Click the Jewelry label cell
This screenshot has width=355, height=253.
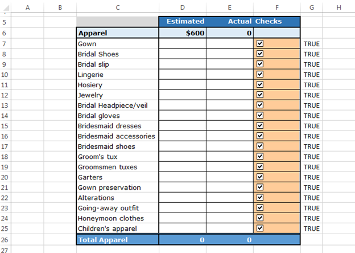point(118,95)
